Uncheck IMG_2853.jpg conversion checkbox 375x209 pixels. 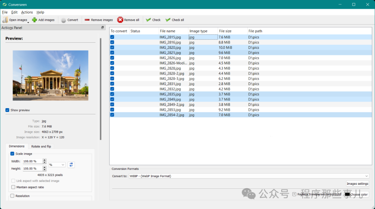[112, 110]
